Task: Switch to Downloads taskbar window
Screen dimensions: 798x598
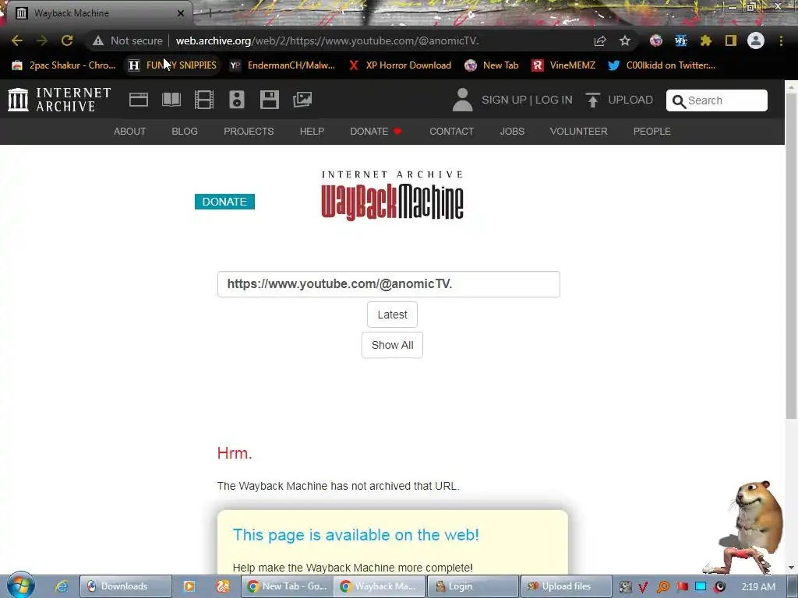Action: [125, 586]
